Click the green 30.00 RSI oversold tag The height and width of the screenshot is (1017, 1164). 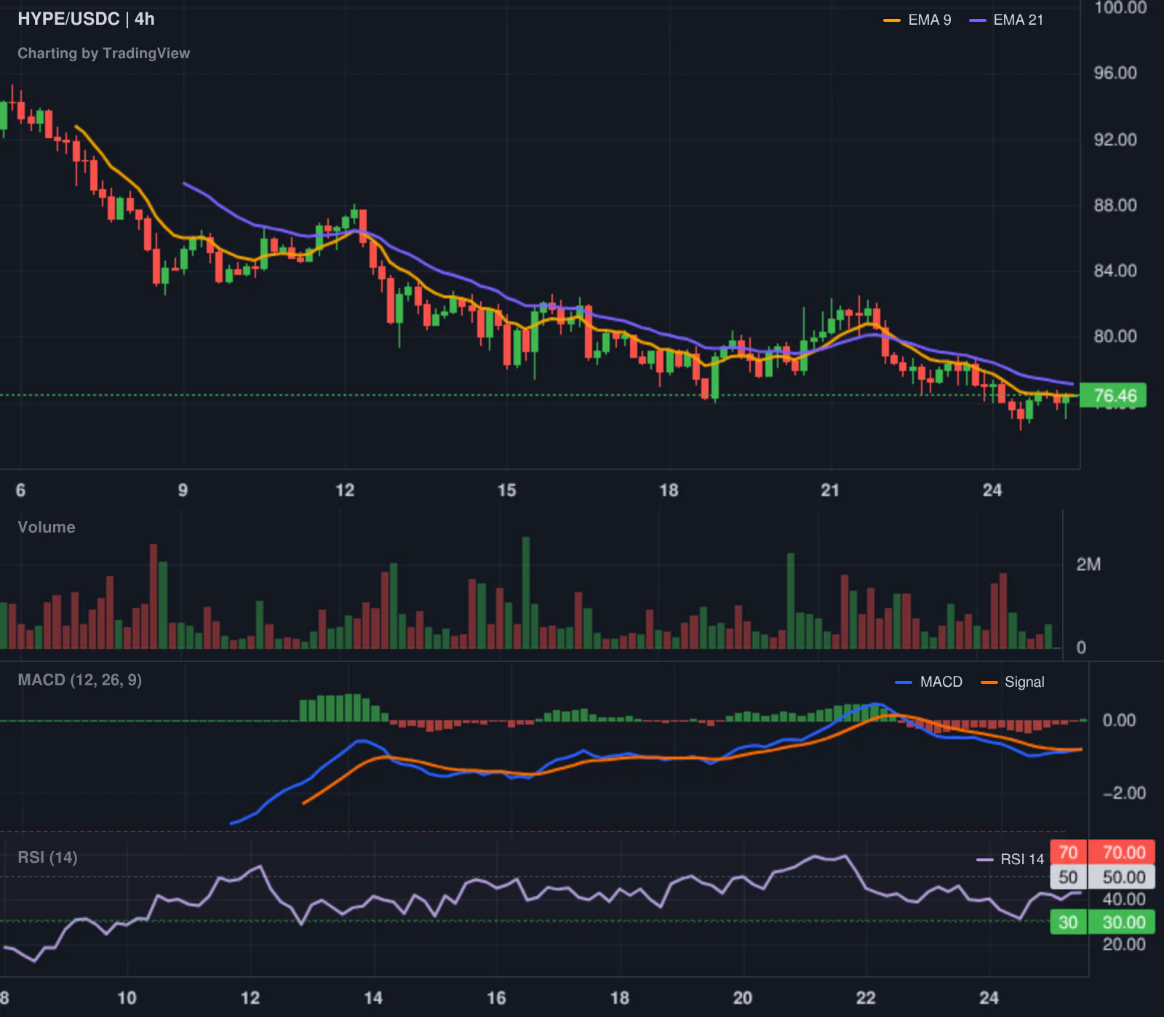1121,922
